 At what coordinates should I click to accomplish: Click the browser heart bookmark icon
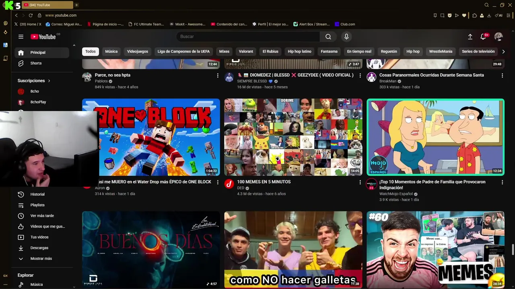pos(464,15)
